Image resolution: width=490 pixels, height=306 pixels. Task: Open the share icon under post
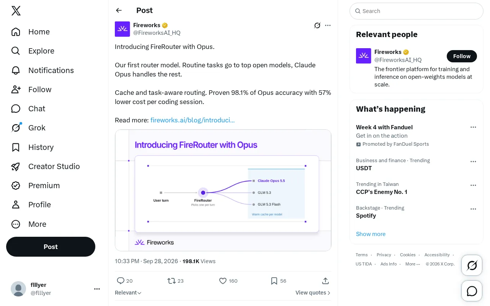[325, 281]
